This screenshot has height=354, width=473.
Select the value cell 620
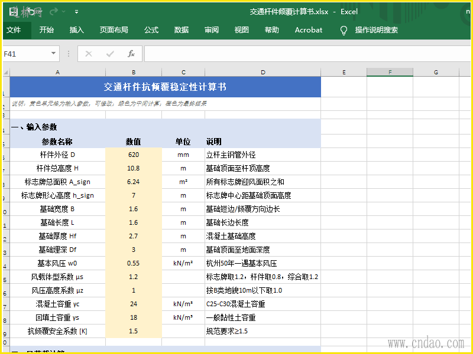point(134,155)
